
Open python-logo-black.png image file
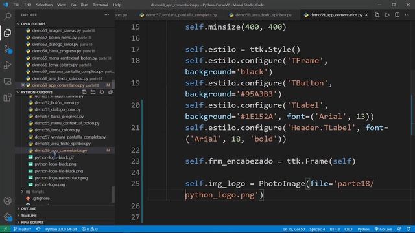(55, 164)
